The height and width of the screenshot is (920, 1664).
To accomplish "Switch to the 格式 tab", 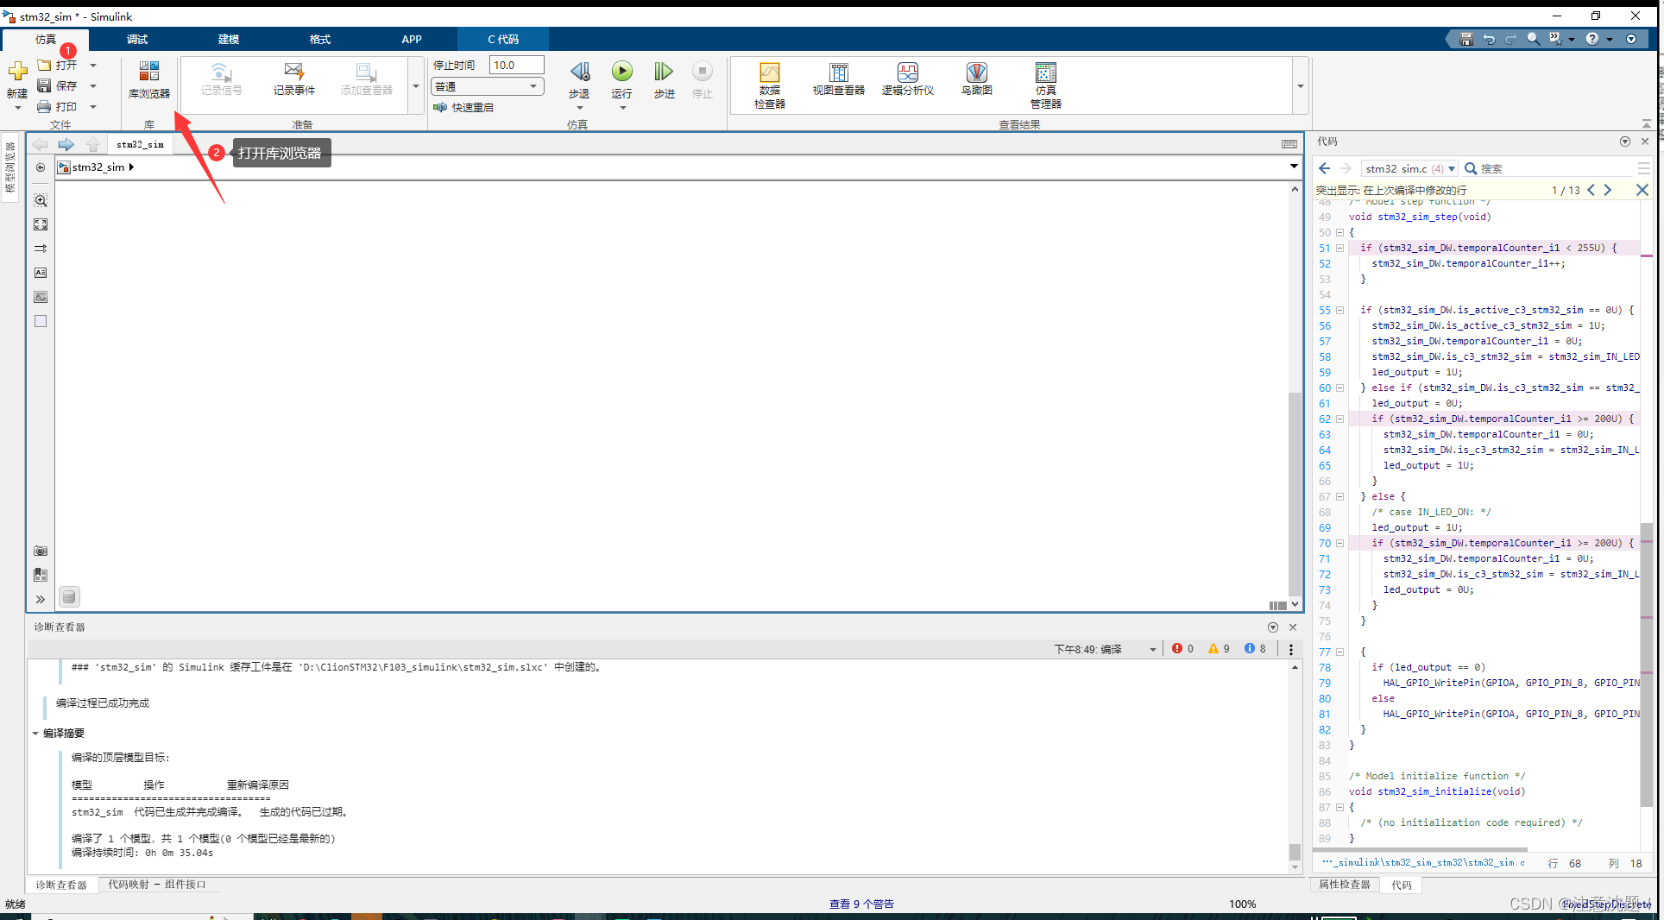I will tap(320, 39).
